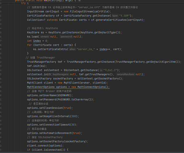Click the "type:" inlay hint in getInstance
The width and height of the screenshot is (184, 153).
[x=115, y=15]
